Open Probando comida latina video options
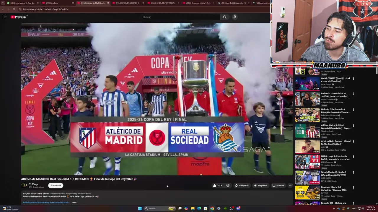Screen dimensions: 378x212 point(353,94)
